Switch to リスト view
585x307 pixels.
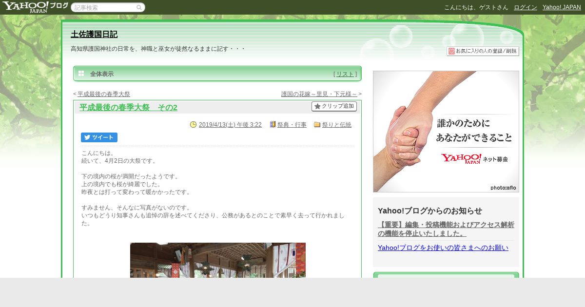(345, 74)
